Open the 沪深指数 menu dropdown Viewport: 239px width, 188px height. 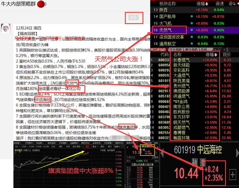click(63, 143)
